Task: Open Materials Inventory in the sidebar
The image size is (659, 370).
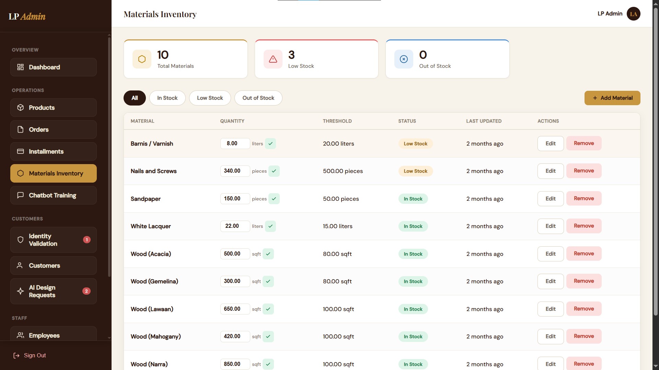Action: [54, 173]
